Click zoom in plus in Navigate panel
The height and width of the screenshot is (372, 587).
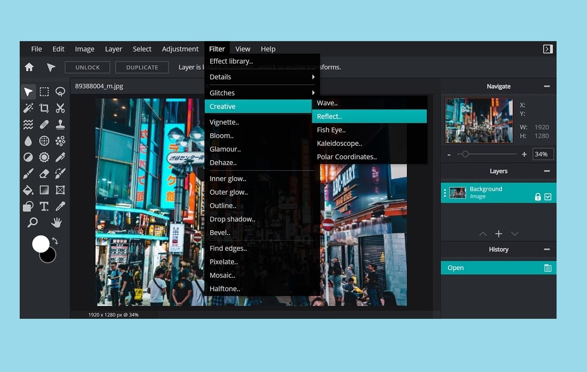coord(524,154)
